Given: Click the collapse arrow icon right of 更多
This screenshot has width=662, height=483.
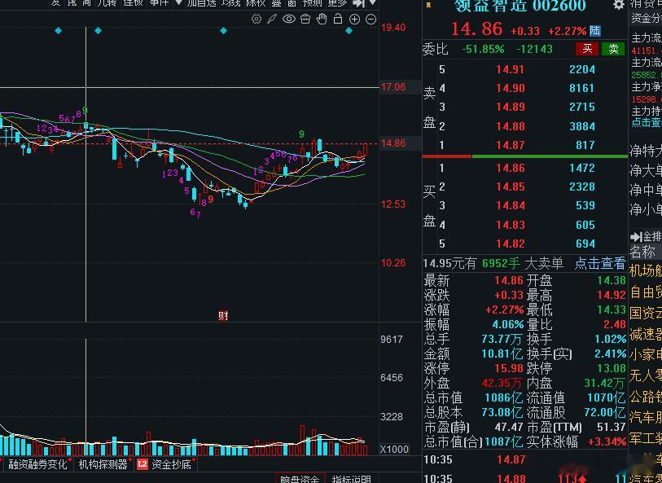Looking at the screenshot, I should [358, 3].
